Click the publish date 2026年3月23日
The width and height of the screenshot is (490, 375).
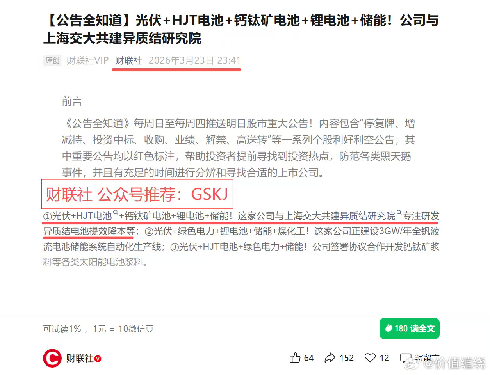click(x=182, y=60)
